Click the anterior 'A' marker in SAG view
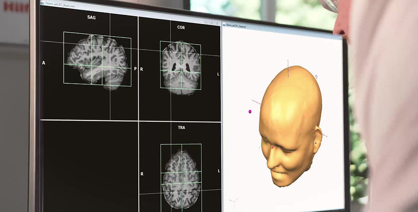The width and height of the screenshot is (418, 212). (44, 63)
